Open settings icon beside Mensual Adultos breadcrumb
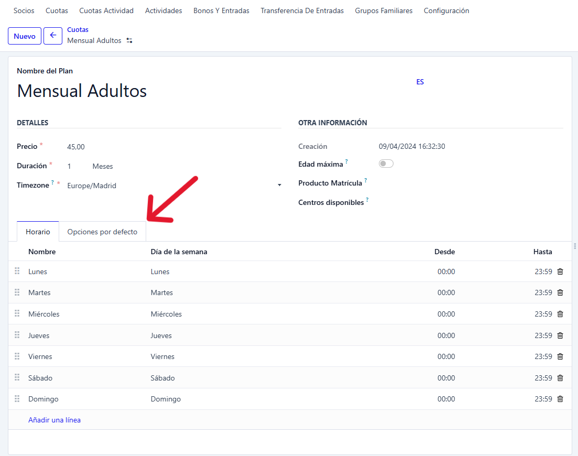This screenshot has height=456, width=578. pyautogui.click(x=129, y=41)
